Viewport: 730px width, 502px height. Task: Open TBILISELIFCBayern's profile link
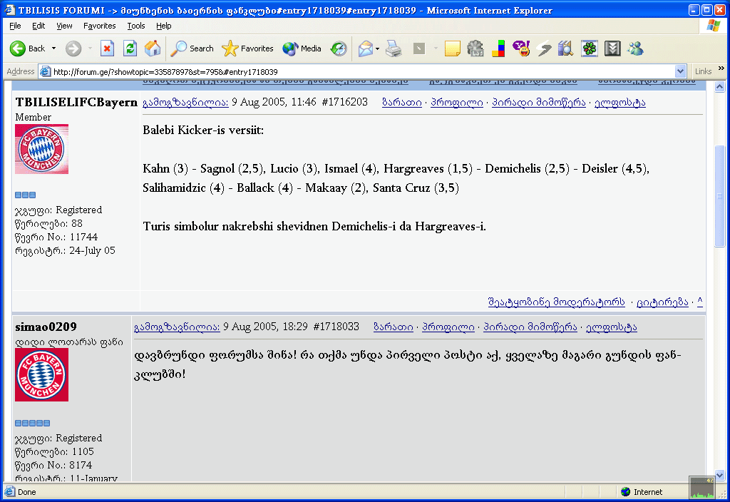tap(457, 103)
